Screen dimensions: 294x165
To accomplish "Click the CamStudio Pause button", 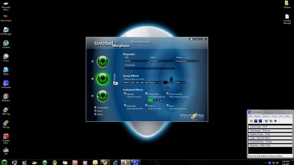I will click(256, 121).
